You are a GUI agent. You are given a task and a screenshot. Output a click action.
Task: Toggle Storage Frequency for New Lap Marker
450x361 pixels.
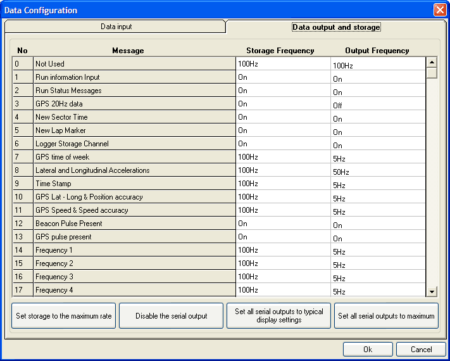point(282,130)
